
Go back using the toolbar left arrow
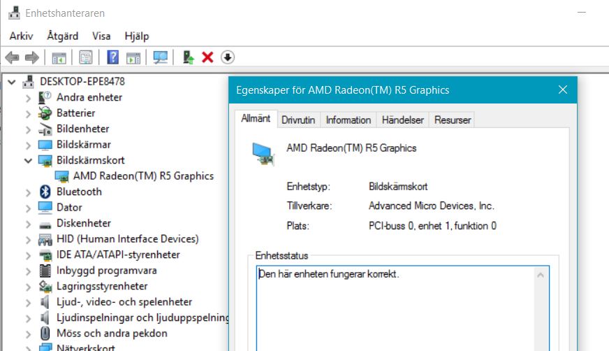pyautogui.click(x=12, y=57)
